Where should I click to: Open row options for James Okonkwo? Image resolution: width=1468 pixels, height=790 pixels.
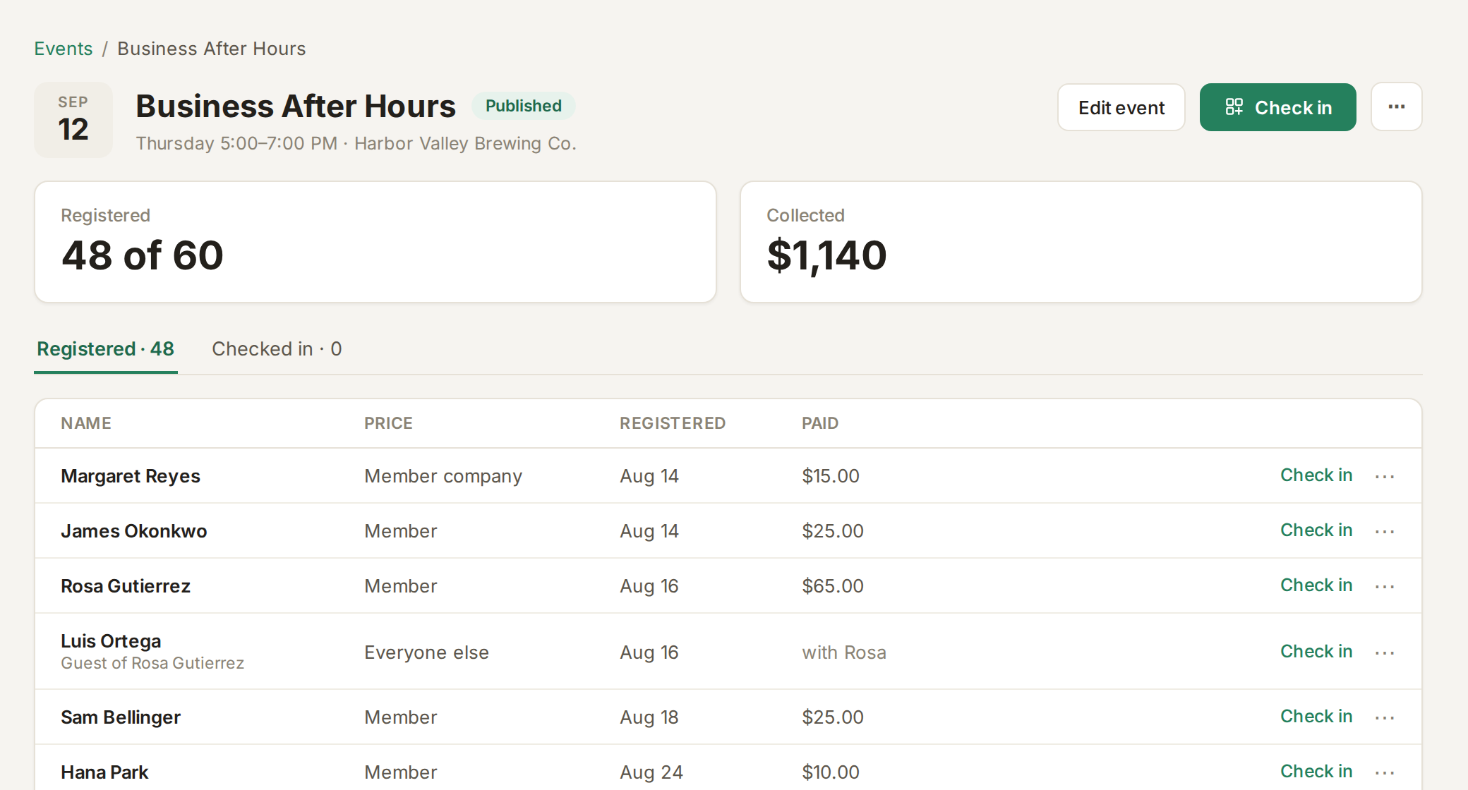tap(1385, 531)
